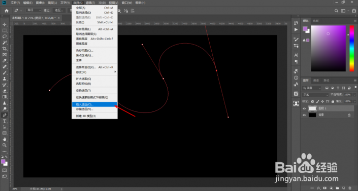Switch to the 路径 panel tab

(327, 81)
